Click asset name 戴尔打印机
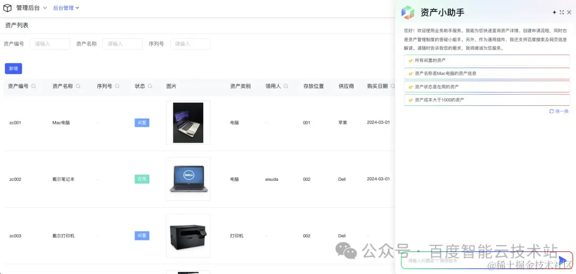The image size is (576, 274). [63, 236]
